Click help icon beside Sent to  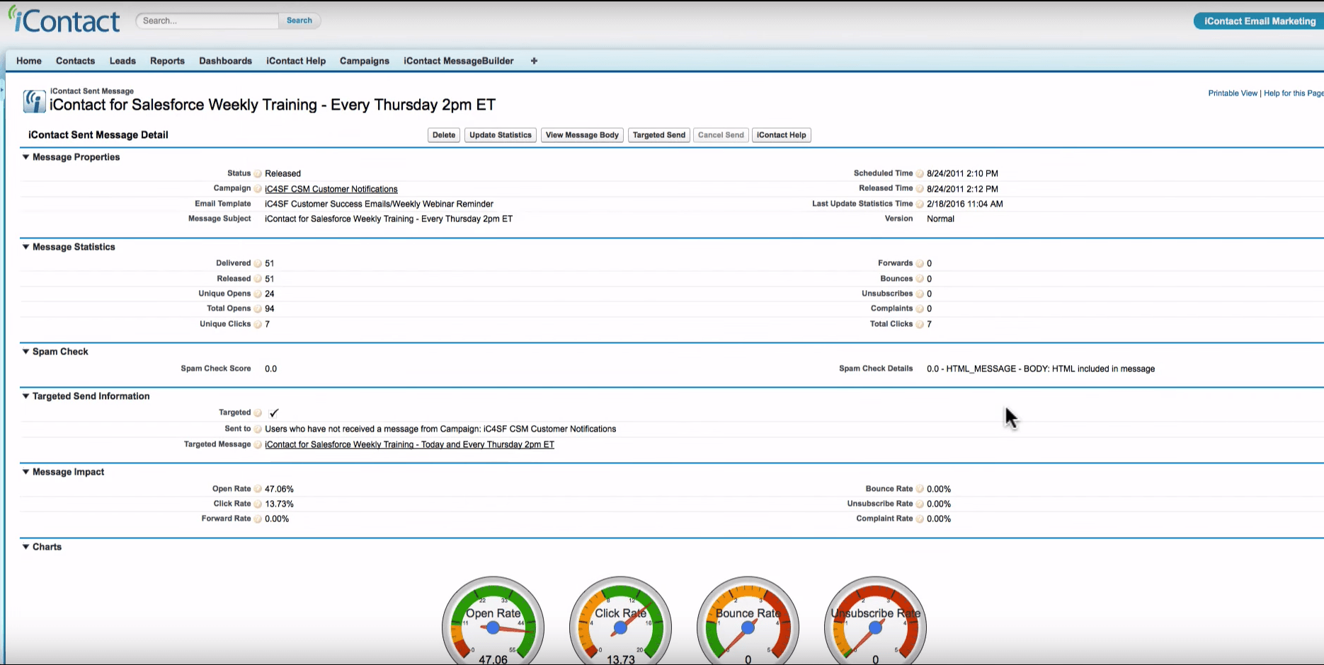pyautogui.click(x=258, y=429)
